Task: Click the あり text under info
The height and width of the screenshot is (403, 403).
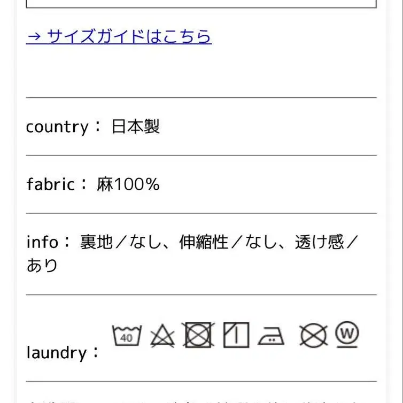Action: pyautogui.click(x=42, y=266)
